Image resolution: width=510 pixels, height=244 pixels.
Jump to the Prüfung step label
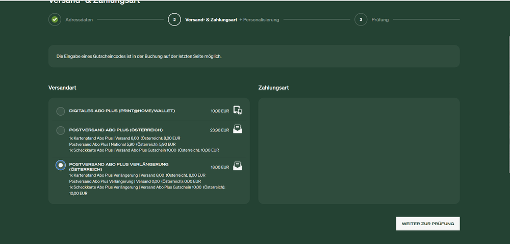[x=380, y=20]
